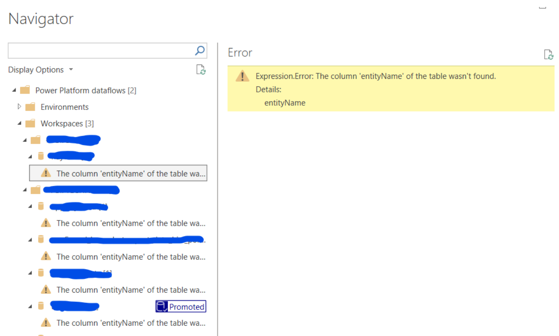
Task: Expand the Environments folder
Action: coord(19,106)
